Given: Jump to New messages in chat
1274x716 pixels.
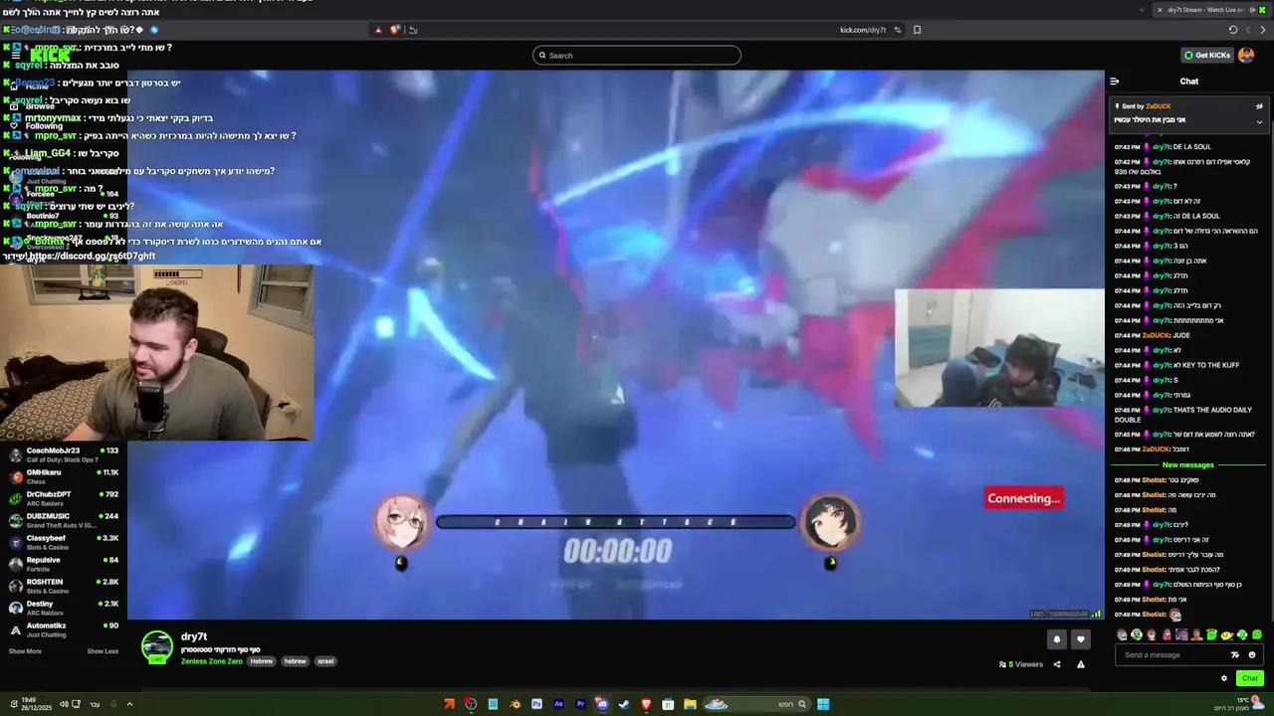Looking at the screenshot, I should [1188, 465].
